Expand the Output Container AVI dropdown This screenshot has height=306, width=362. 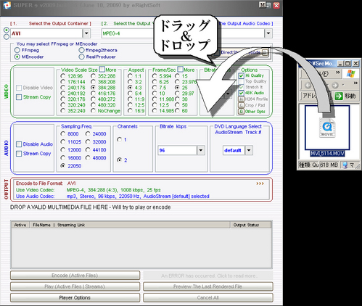[86, 33]
